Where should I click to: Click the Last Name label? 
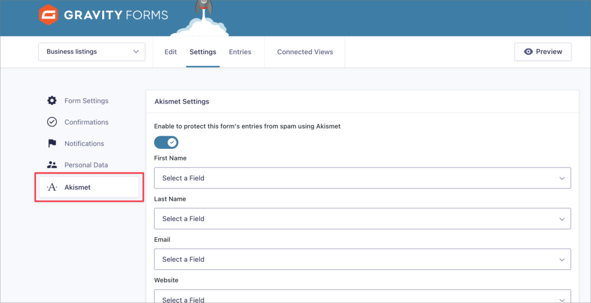(170, 199)
